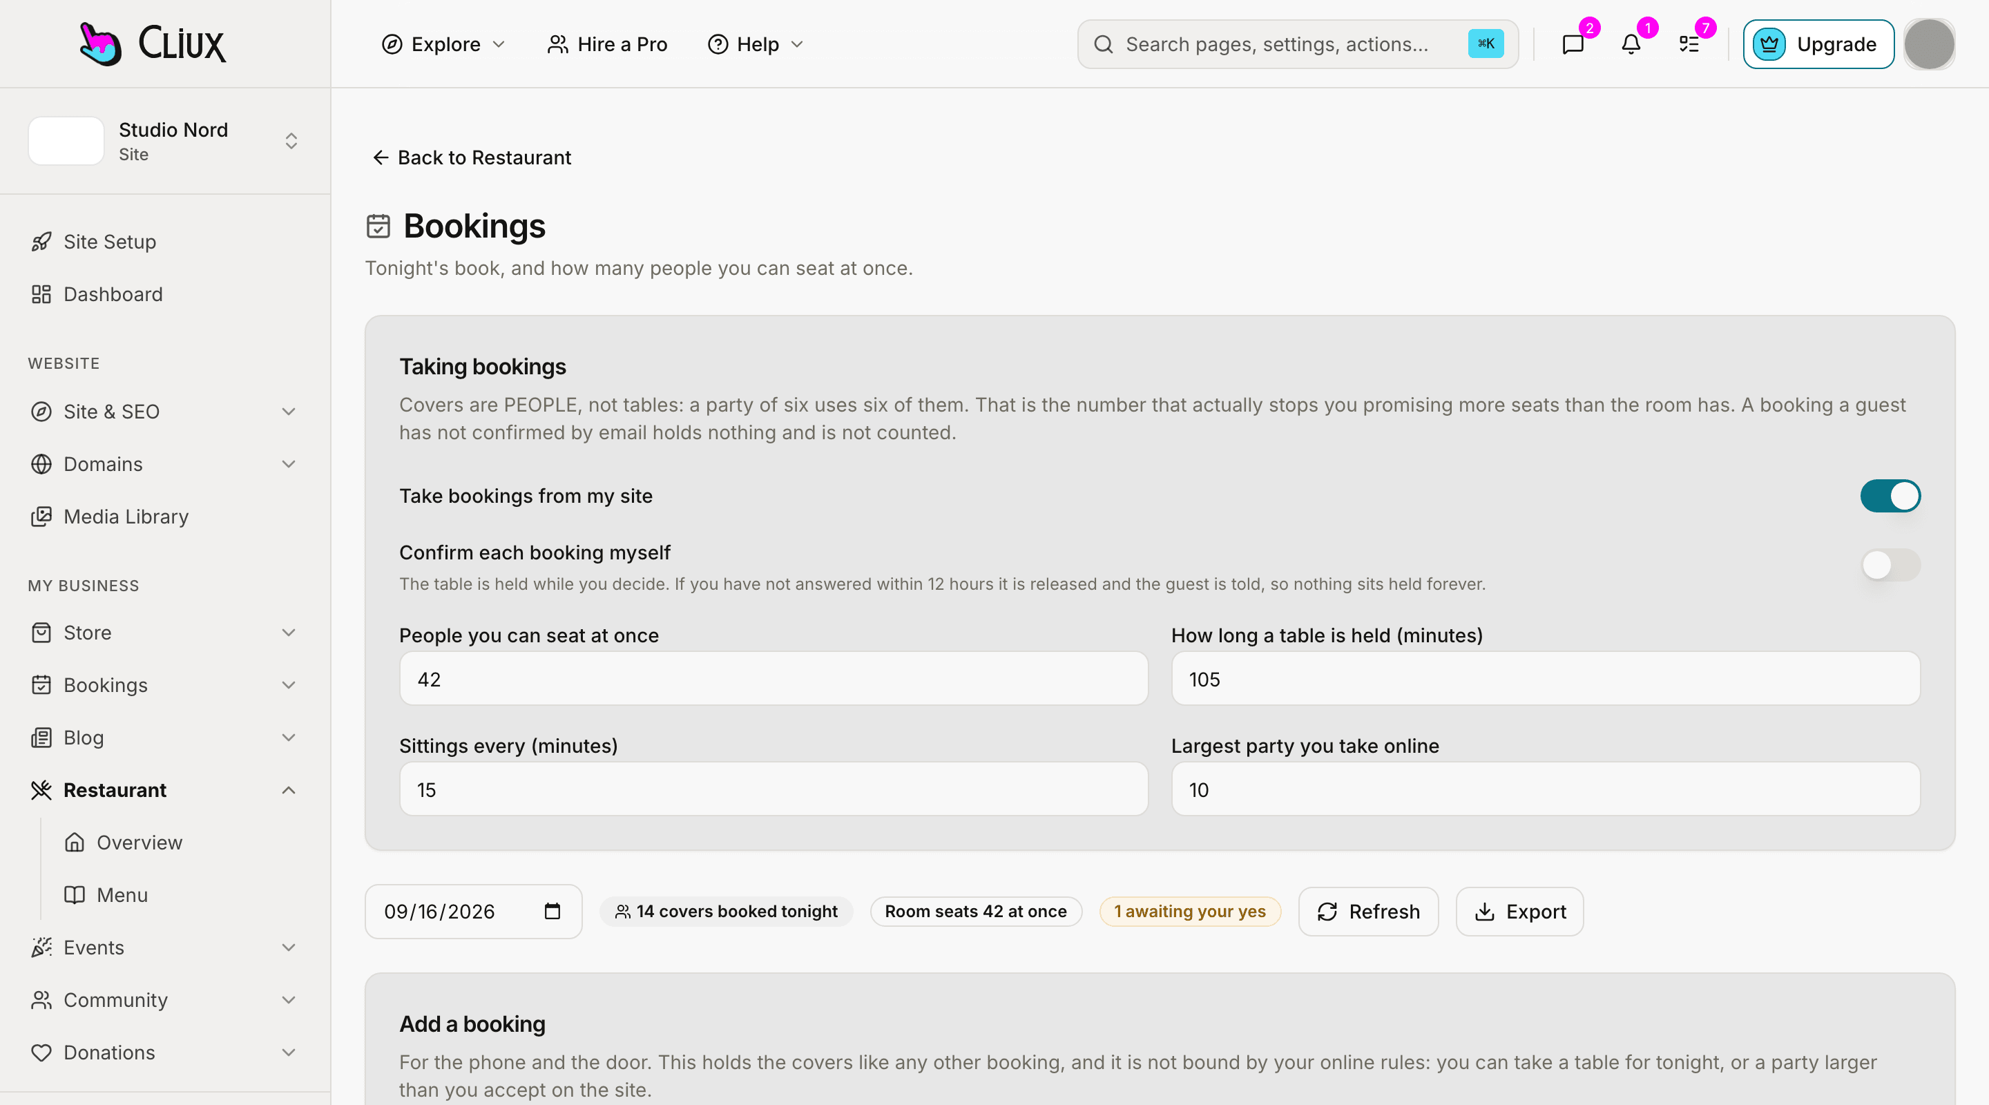
Task: Click the Upgrade crown icon
Action: point(1769,45)
